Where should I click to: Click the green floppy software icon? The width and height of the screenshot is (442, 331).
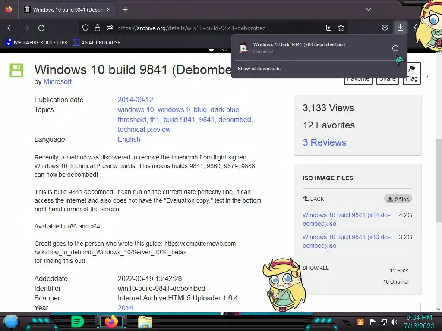[x=16, y=70]
